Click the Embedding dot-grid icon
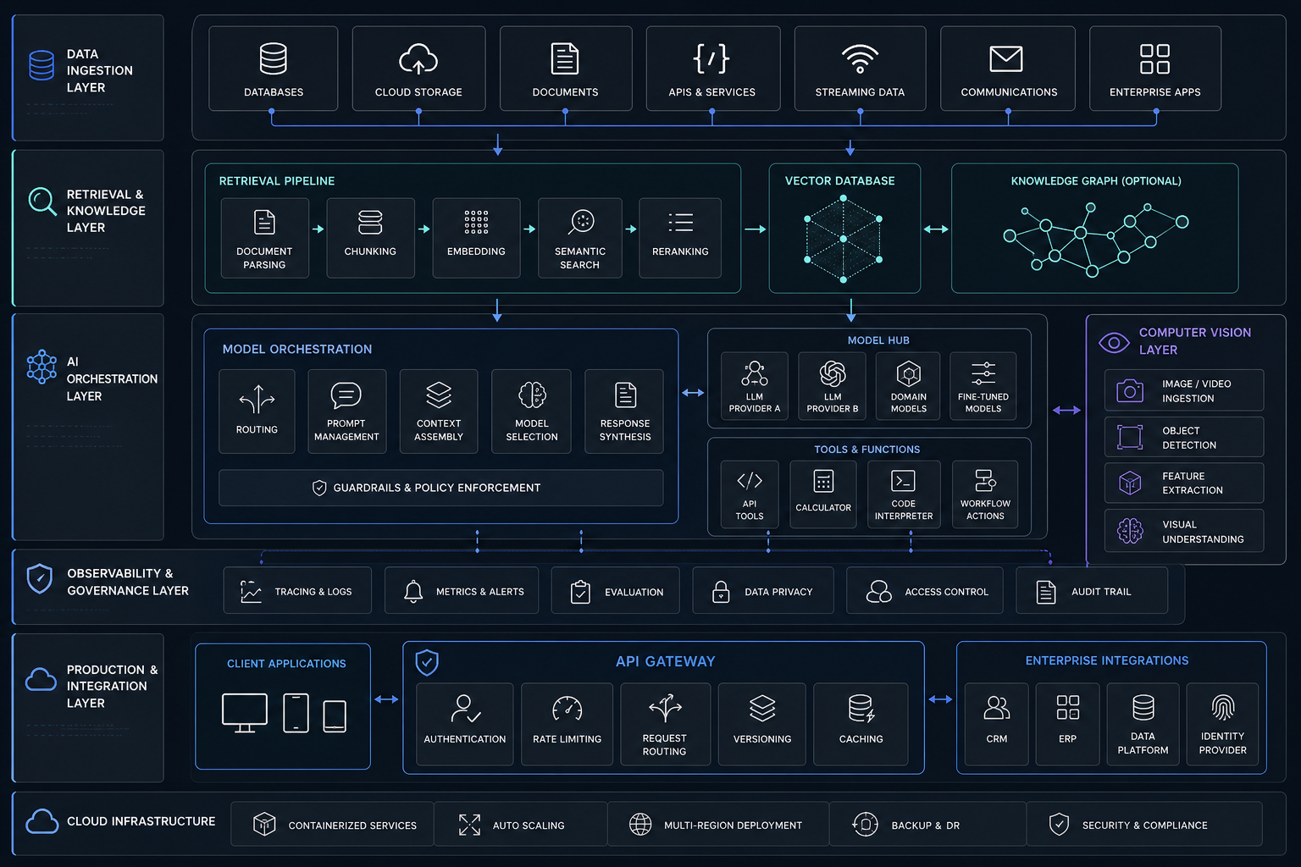1301x867 pixels. tap(476, 223)
